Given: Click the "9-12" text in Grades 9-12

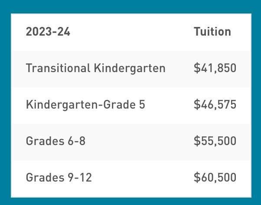Looking at the screenshot, I should pos(80,178).
